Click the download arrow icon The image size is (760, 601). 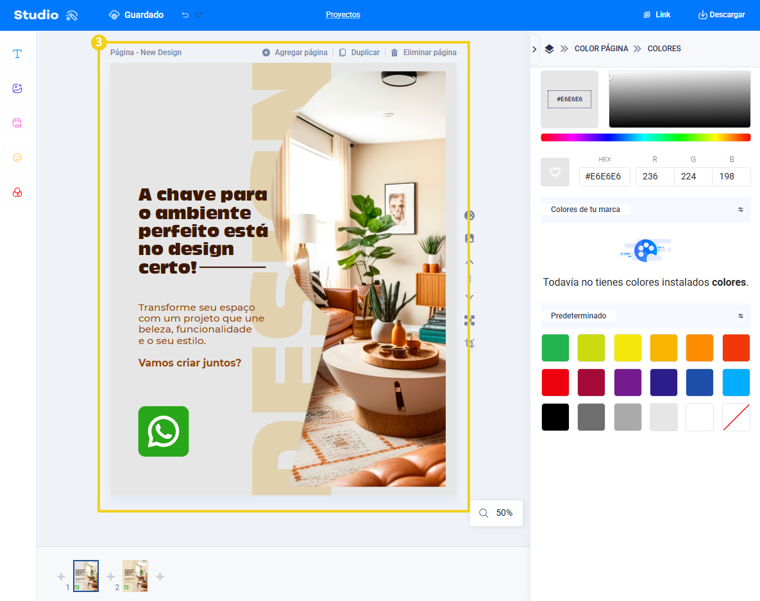click(702, 15)
